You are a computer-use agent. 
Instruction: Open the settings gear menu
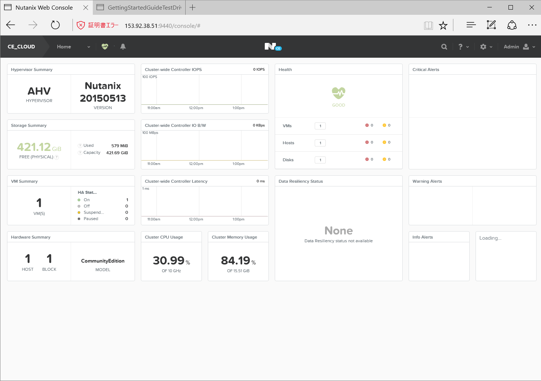483,47
